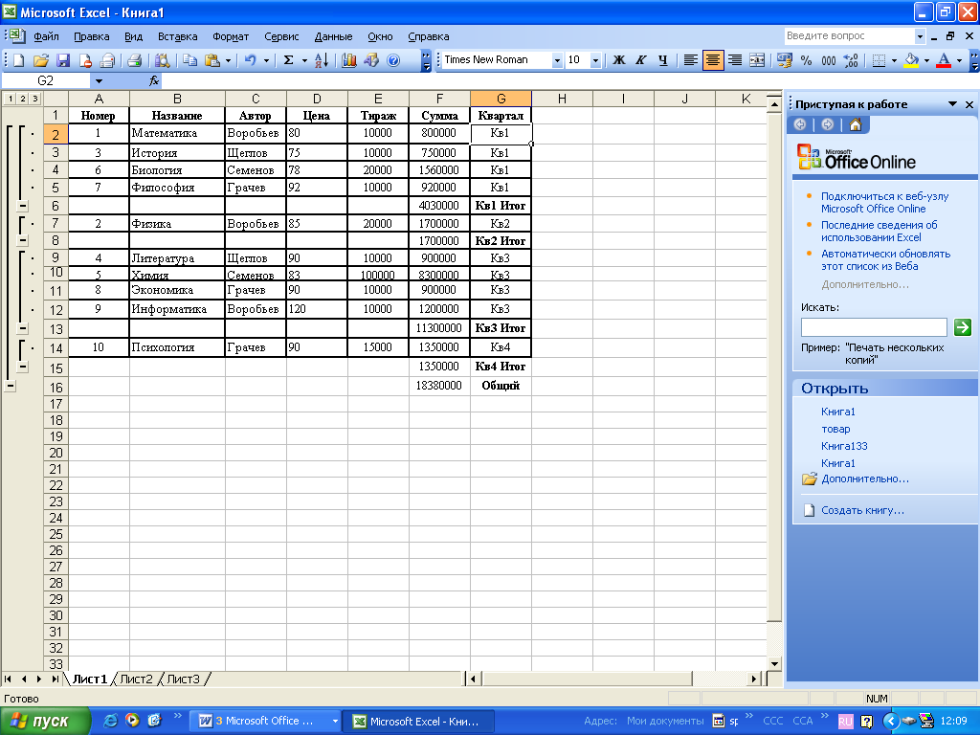The image size is (980, 735).
Task: Toggle Align Left
Action: (691, 60)
